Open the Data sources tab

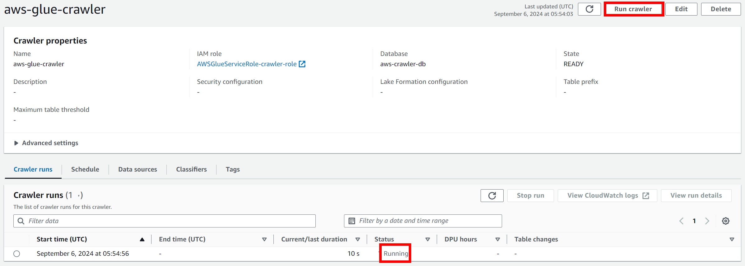[x=137, y=169]
